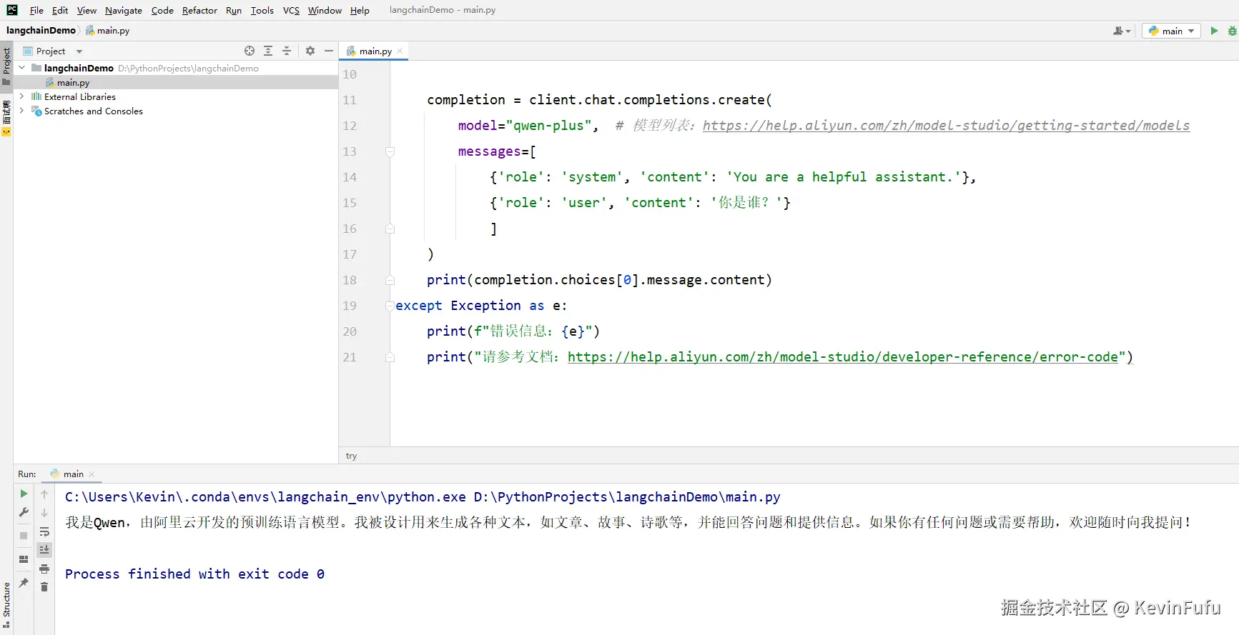Open the Edit menu
The image size is (1239, 635).
click(x=60, y=10)
